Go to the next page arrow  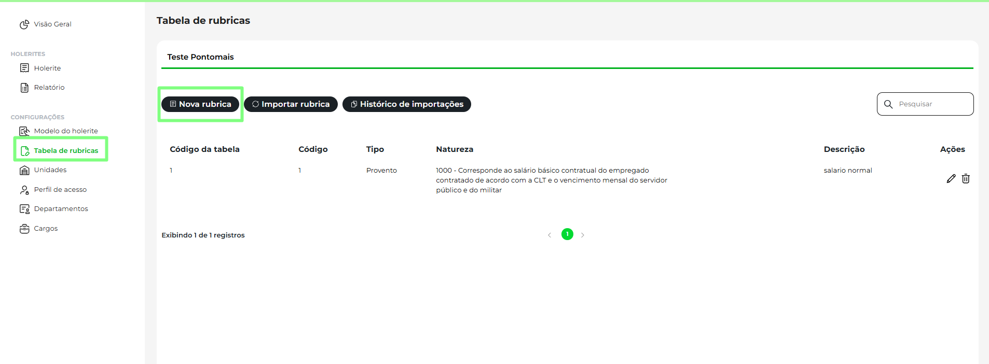click(x=583, y=235)
